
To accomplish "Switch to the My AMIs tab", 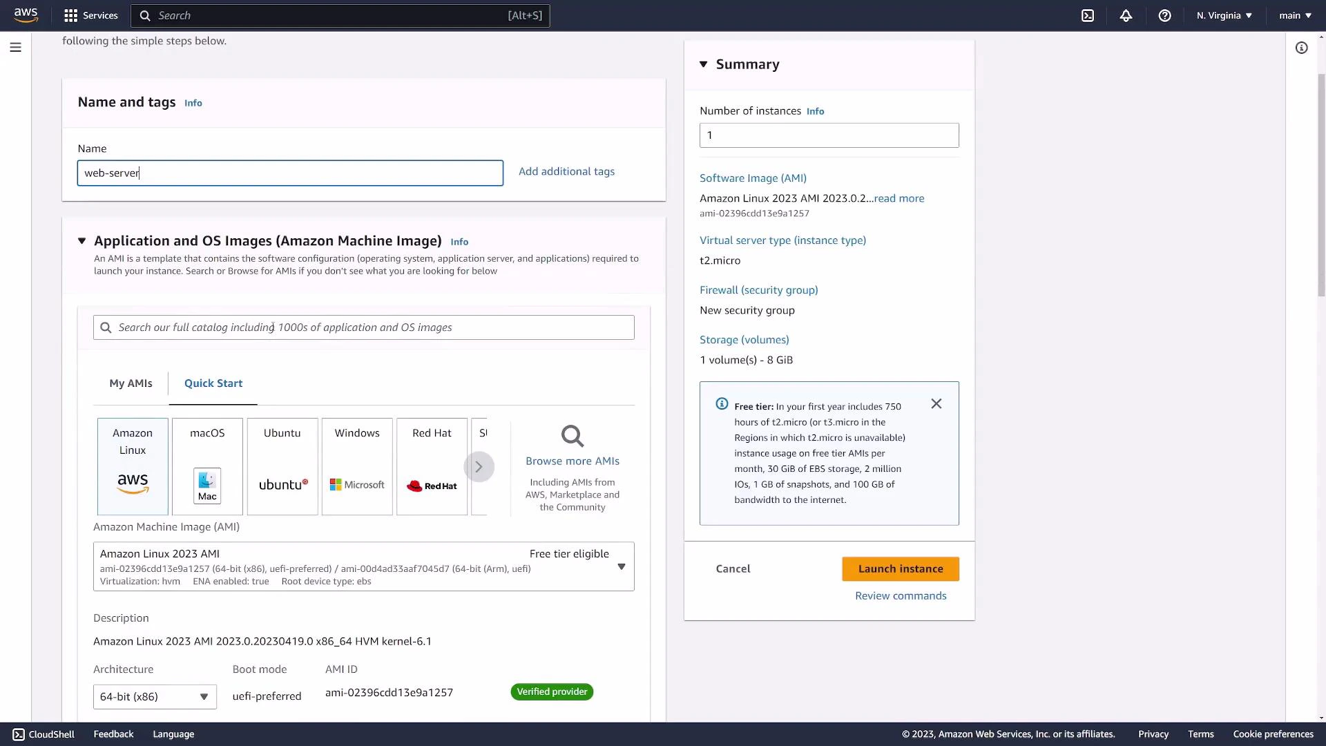I will pyautogui.click(x=130, y=383).
